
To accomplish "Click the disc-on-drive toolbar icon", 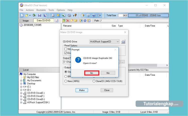I will pyautogui.click(x=69, y=15).
